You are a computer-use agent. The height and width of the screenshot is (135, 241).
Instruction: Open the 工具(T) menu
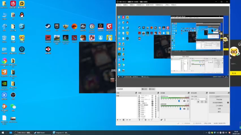(x=167, y=5)
